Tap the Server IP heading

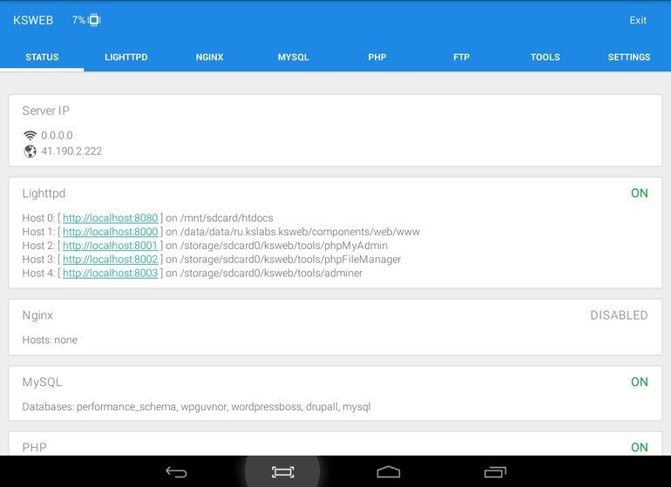tap(46, 111)
